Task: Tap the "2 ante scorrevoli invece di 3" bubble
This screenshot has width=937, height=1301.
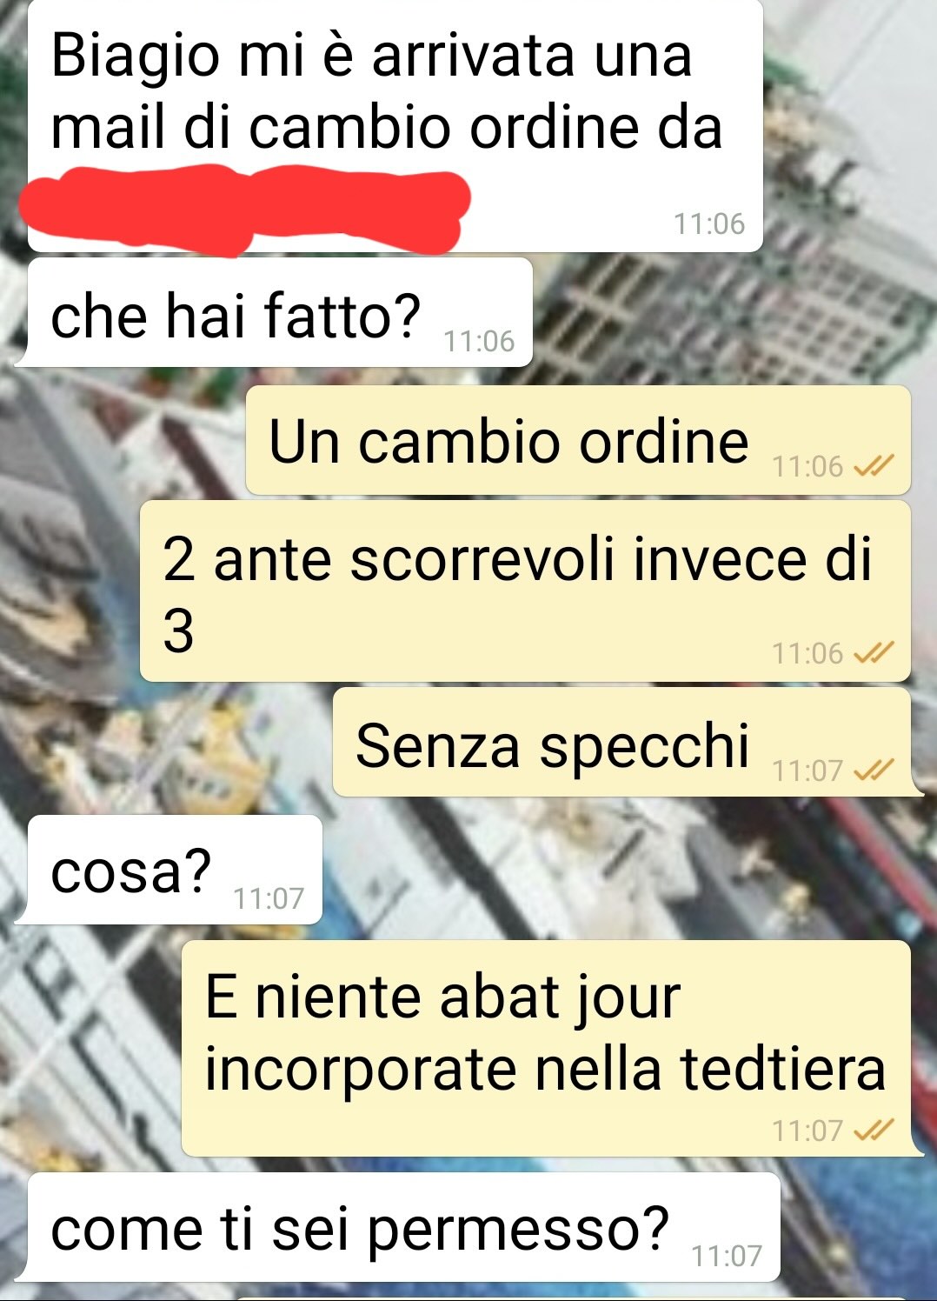Action: [x=525, y=590]
